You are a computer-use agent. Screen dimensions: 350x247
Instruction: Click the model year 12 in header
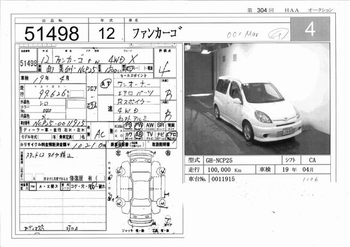click(107, 33)
